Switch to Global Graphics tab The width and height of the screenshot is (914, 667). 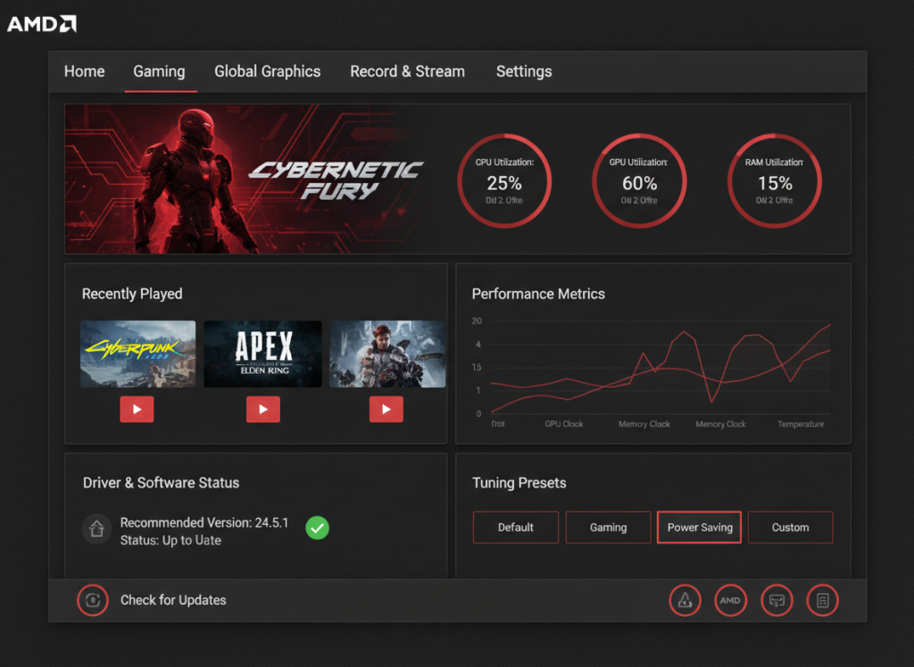click(x=268, y=71)
